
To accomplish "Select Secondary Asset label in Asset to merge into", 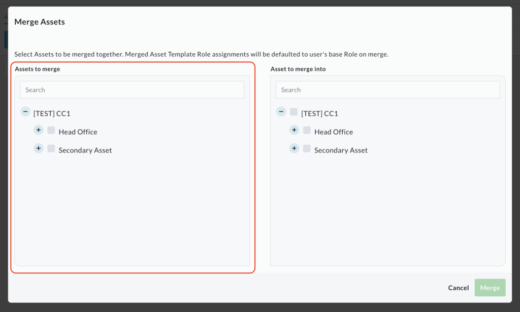I will pos(341,150).
